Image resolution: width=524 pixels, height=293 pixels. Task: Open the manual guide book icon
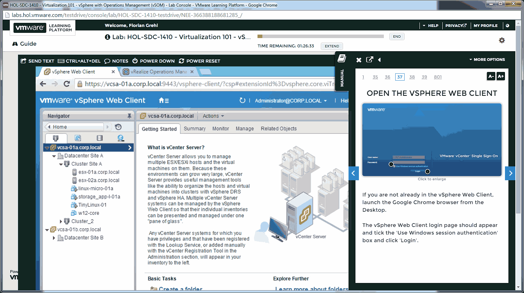342,58
